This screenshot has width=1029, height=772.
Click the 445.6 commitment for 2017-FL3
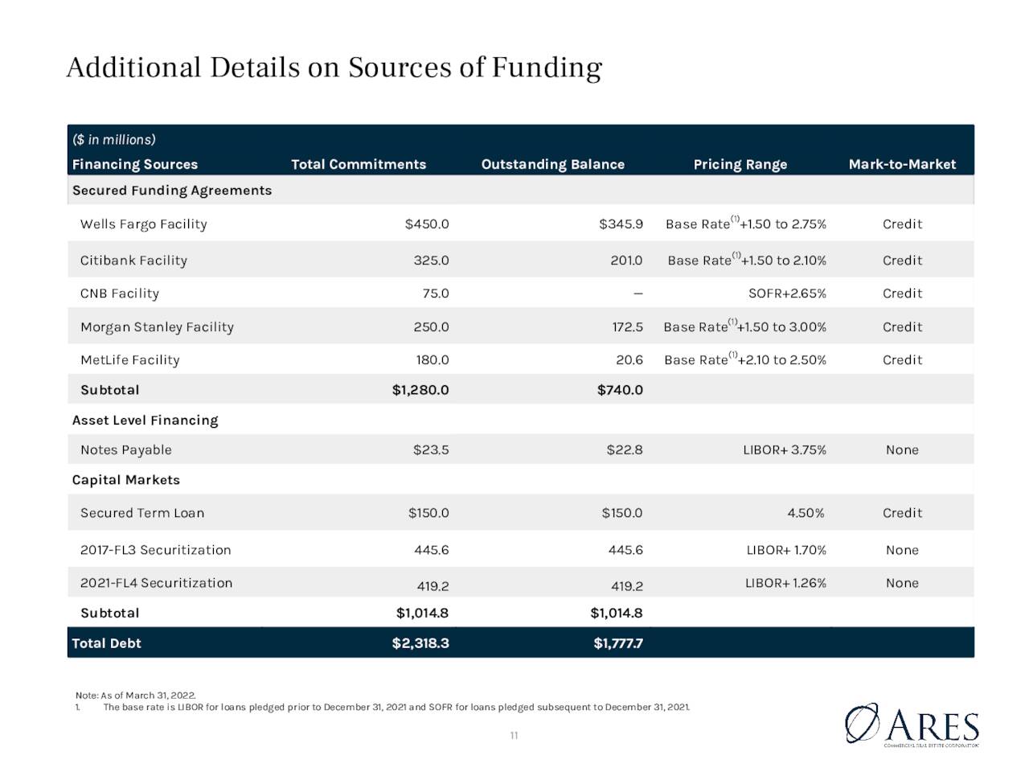point(432,550)
